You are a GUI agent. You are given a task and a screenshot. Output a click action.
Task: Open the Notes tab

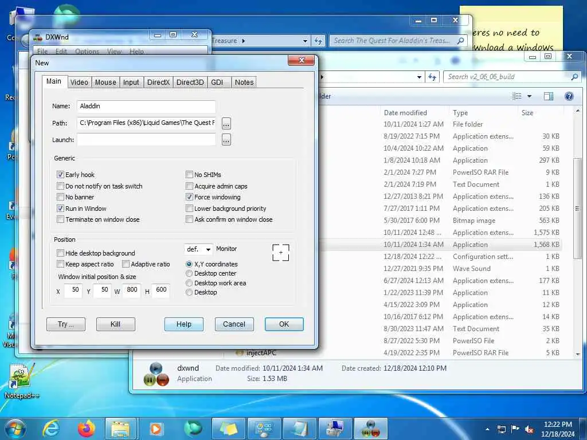(244, 82)
